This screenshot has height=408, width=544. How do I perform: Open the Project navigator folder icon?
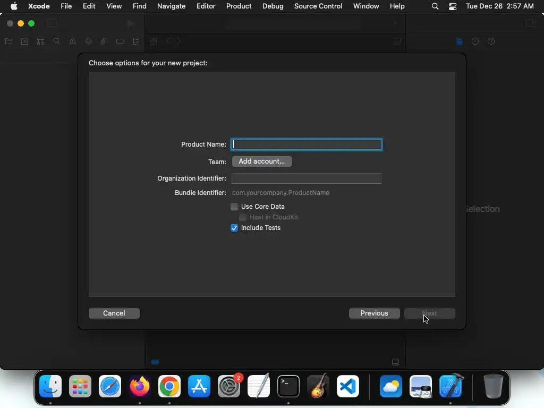pyautogui.click(x=9, y=41)
